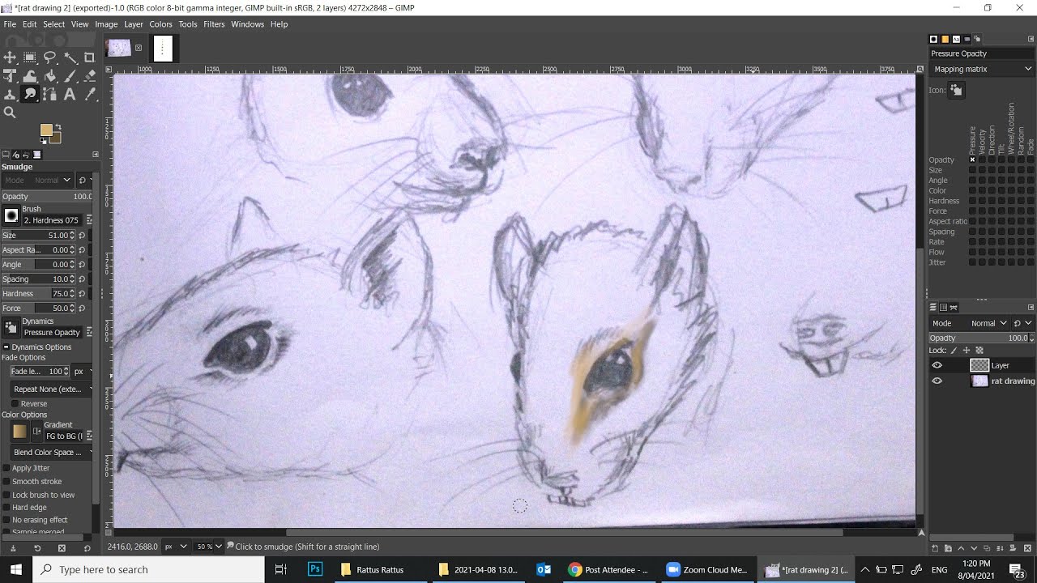Select the Warp Transform tool

[x=30, y=76]
